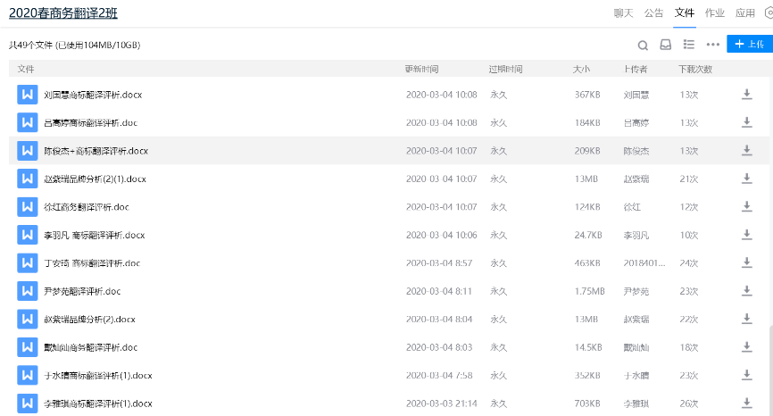Click the 2020春商务翻译2班 group title

coord(62,13)
